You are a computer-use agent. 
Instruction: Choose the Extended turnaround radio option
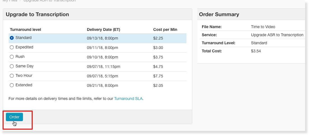click(12, 85)
